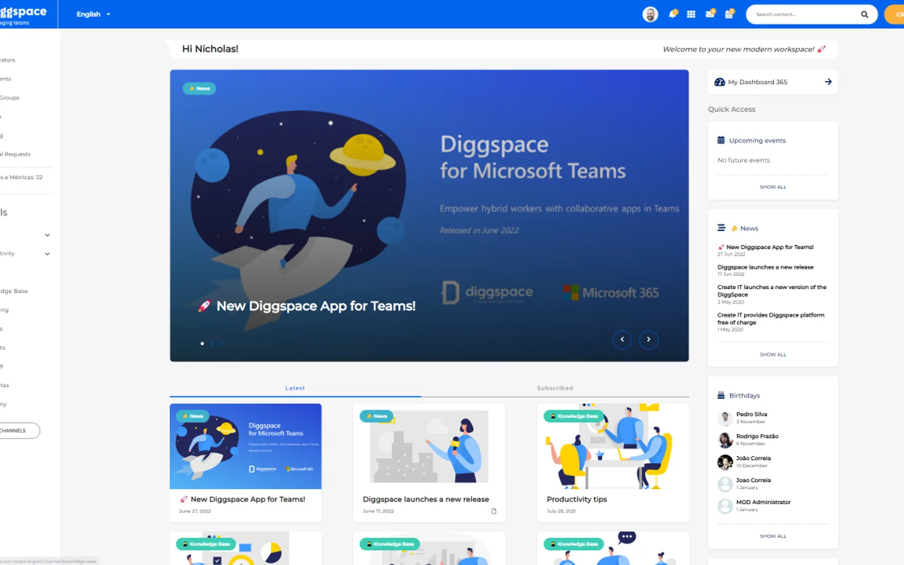Click Rodrigo Frazão's birthday avatar

tap(725, 440)
